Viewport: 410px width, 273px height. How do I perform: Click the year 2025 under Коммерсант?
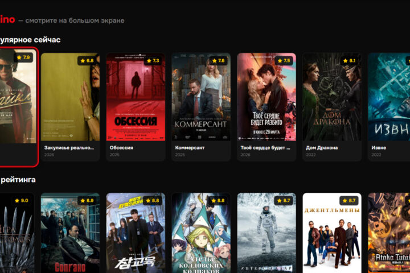point(180,155)
